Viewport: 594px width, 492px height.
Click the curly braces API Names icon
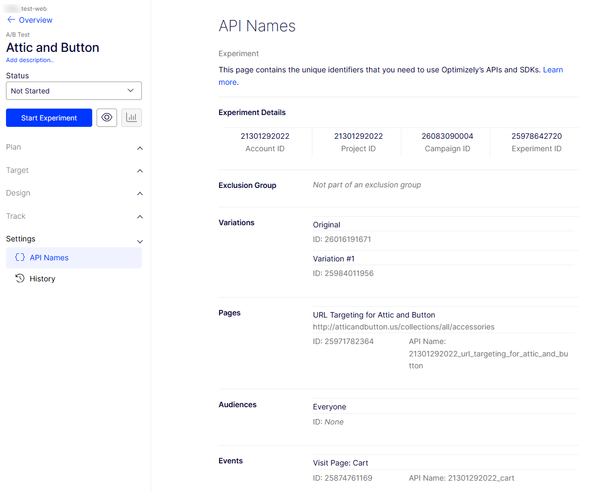pos(20,258)
